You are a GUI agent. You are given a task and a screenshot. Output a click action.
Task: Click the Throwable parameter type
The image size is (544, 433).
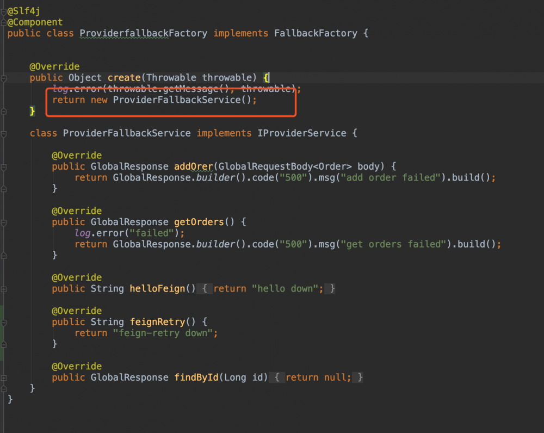click(x=171, y=78)
